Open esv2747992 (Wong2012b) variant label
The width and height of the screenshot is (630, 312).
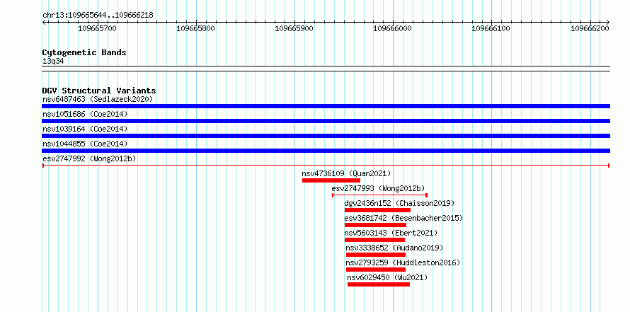pos(89,158)
